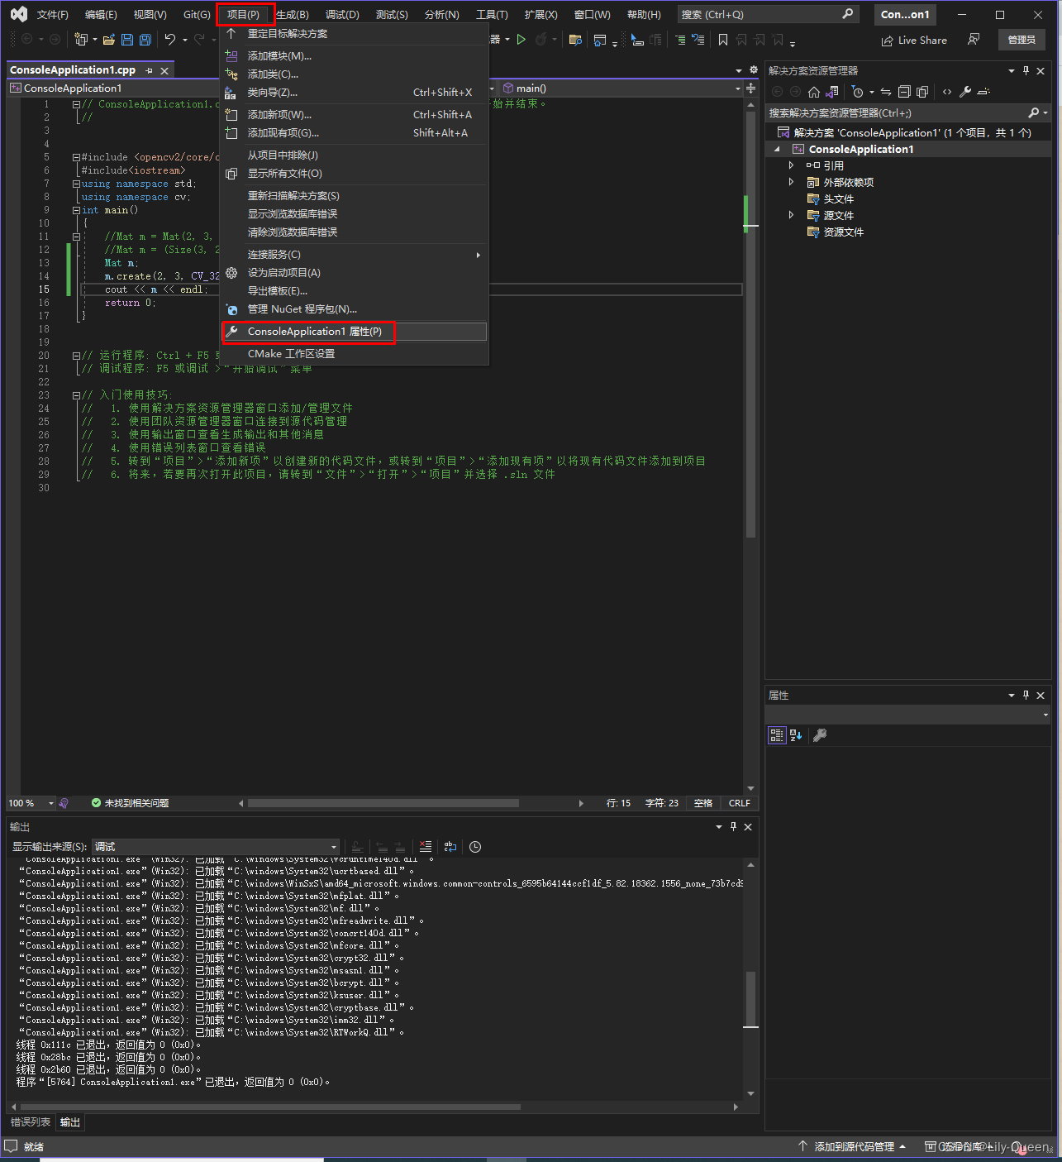1062x1162 pixels.
Task: Select 设为启动项目(A) menu item
Action: [355, 273]
